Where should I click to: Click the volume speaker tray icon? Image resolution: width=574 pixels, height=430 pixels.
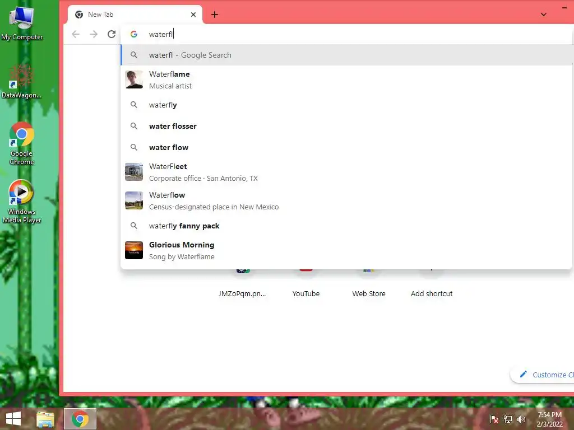pos(521,419)
